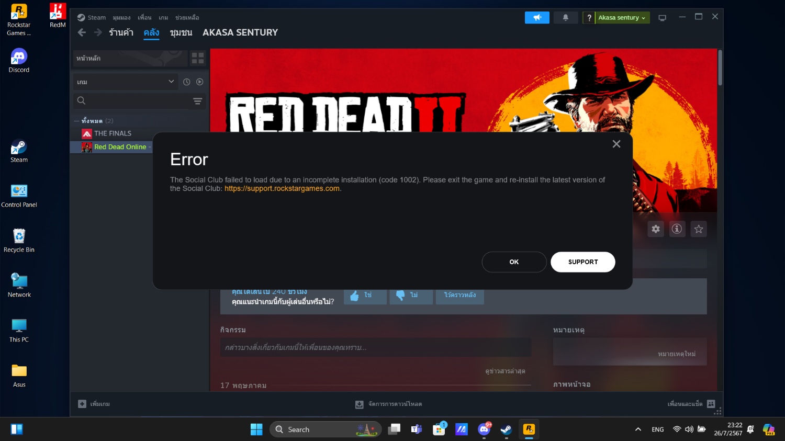785x441 pixels.
Task: Switch to the ชุมชน tab
Action: (x=181, y=32)
